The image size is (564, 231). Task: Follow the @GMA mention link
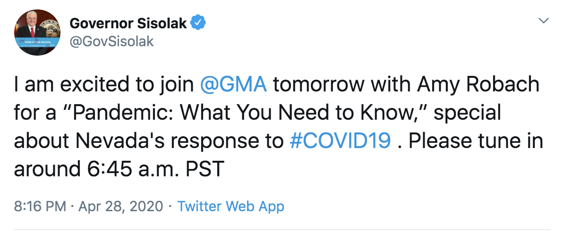(232, 85)
